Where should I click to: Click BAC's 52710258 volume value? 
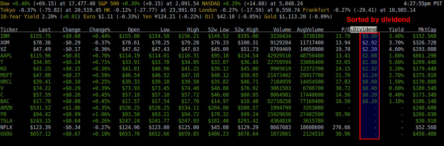click(279, 101)
